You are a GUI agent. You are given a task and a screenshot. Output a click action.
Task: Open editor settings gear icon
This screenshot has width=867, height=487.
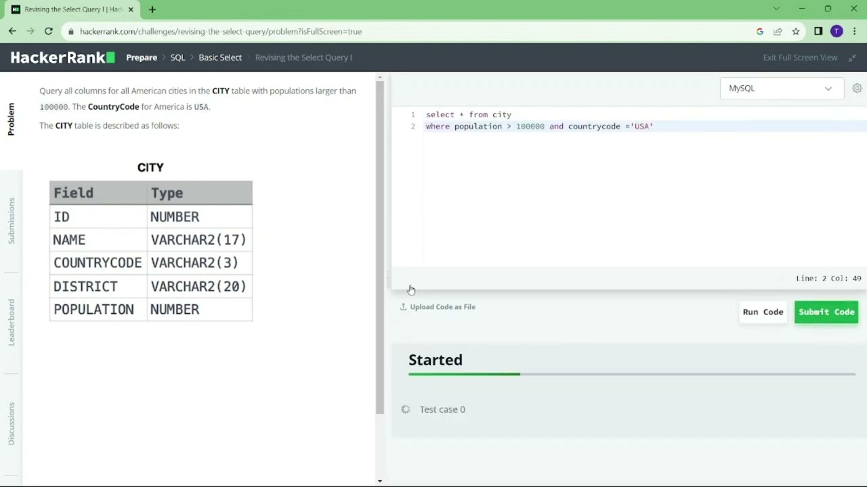point(857,88)
